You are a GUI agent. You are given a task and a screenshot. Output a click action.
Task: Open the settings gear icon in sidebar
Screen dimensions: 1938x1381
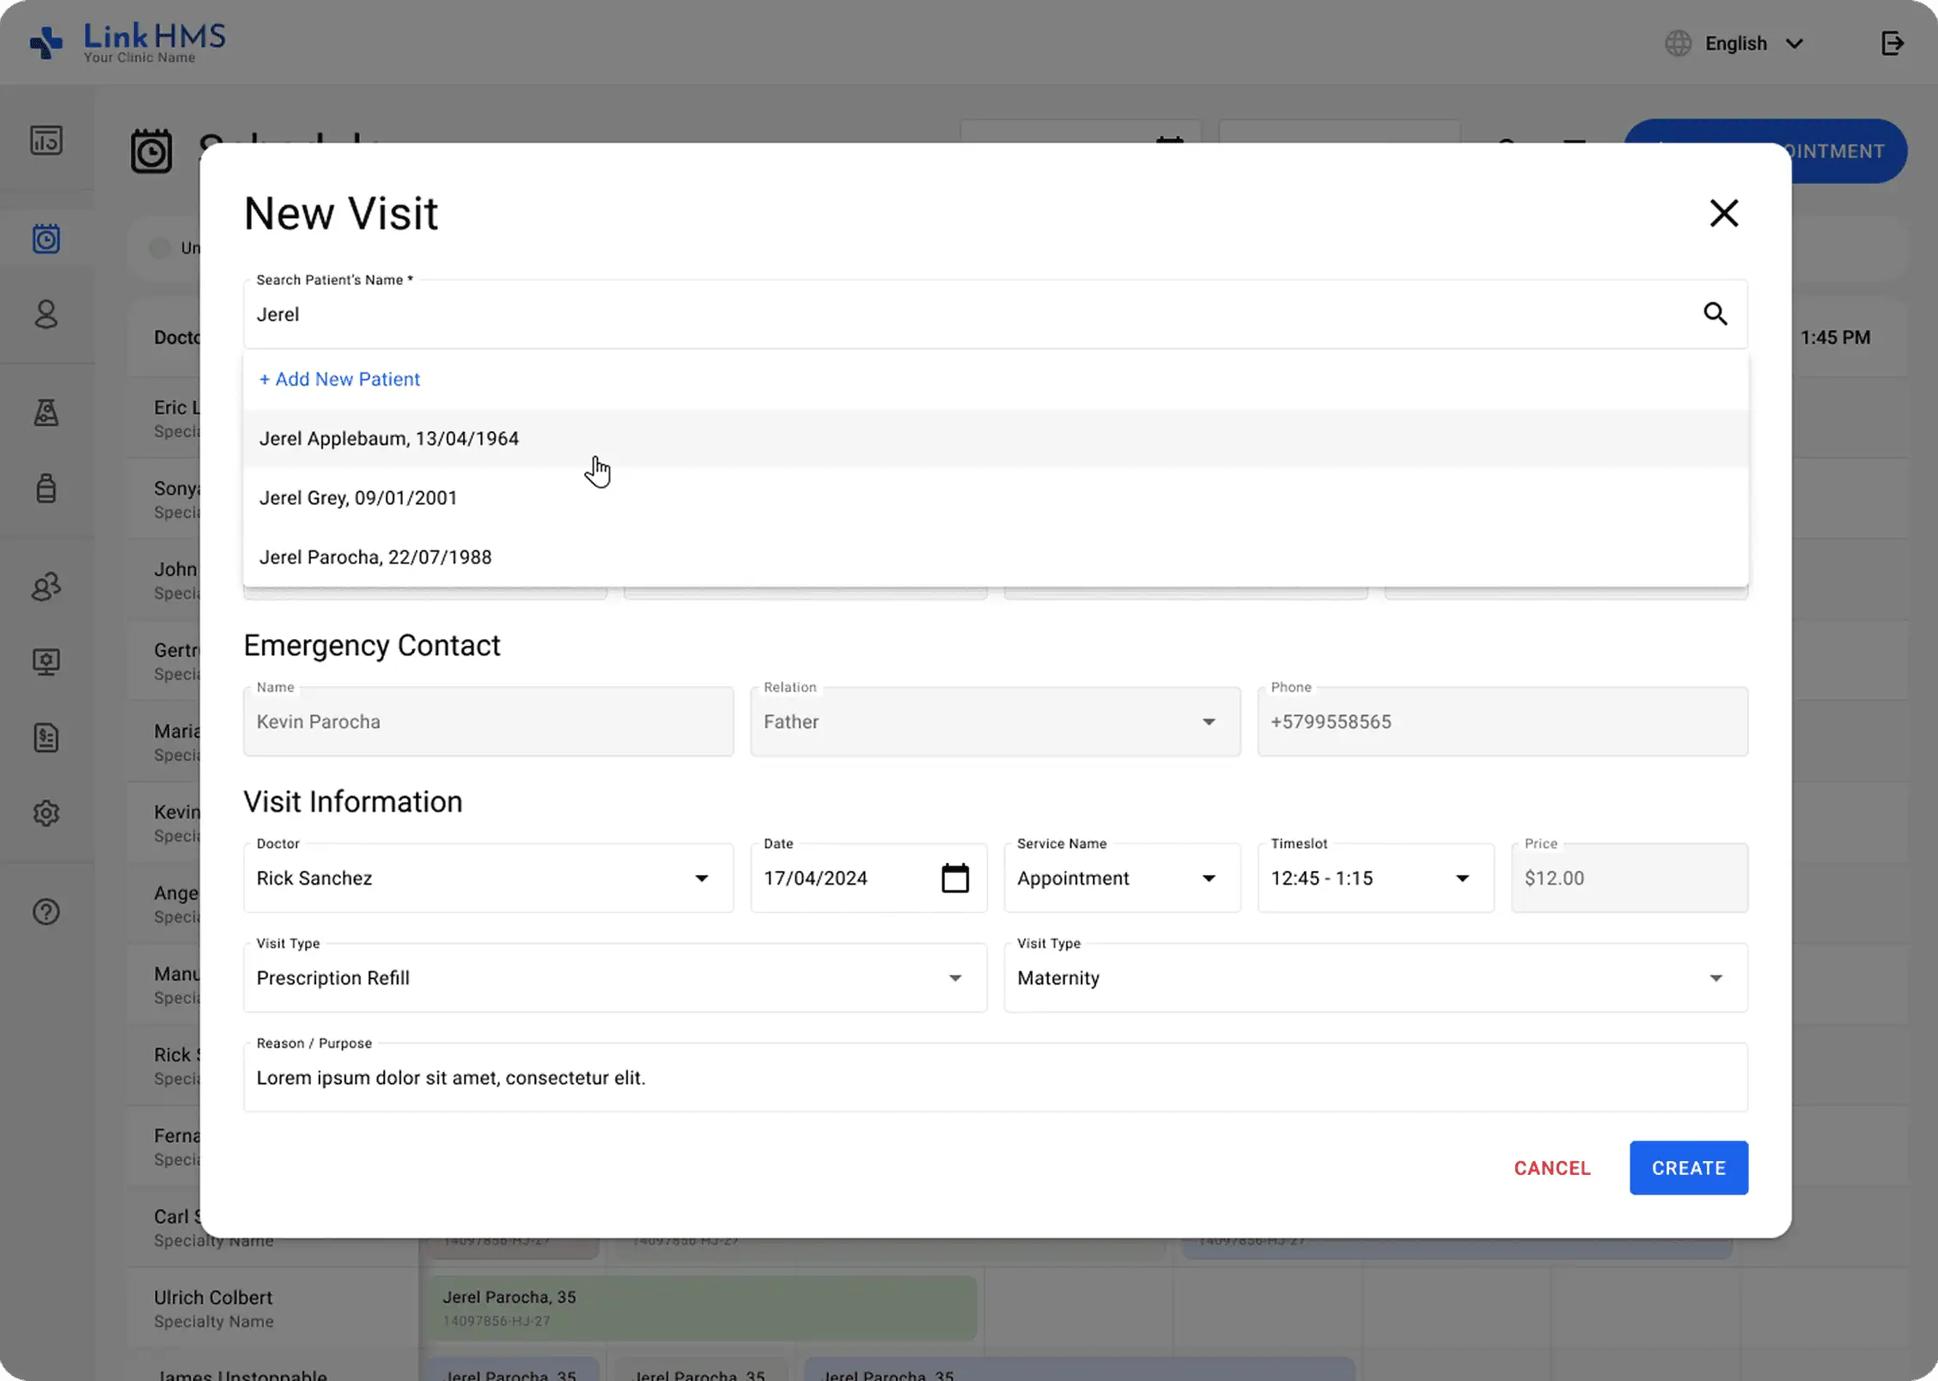(x=46, y=812)
